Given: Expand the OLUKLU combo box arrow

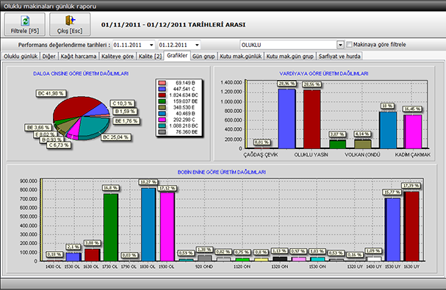Looking at the screenshot, I should [340, 45].
